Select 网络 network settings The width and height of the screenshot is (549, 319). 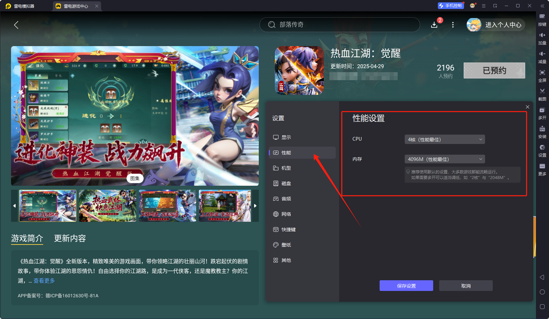[302, 214]
